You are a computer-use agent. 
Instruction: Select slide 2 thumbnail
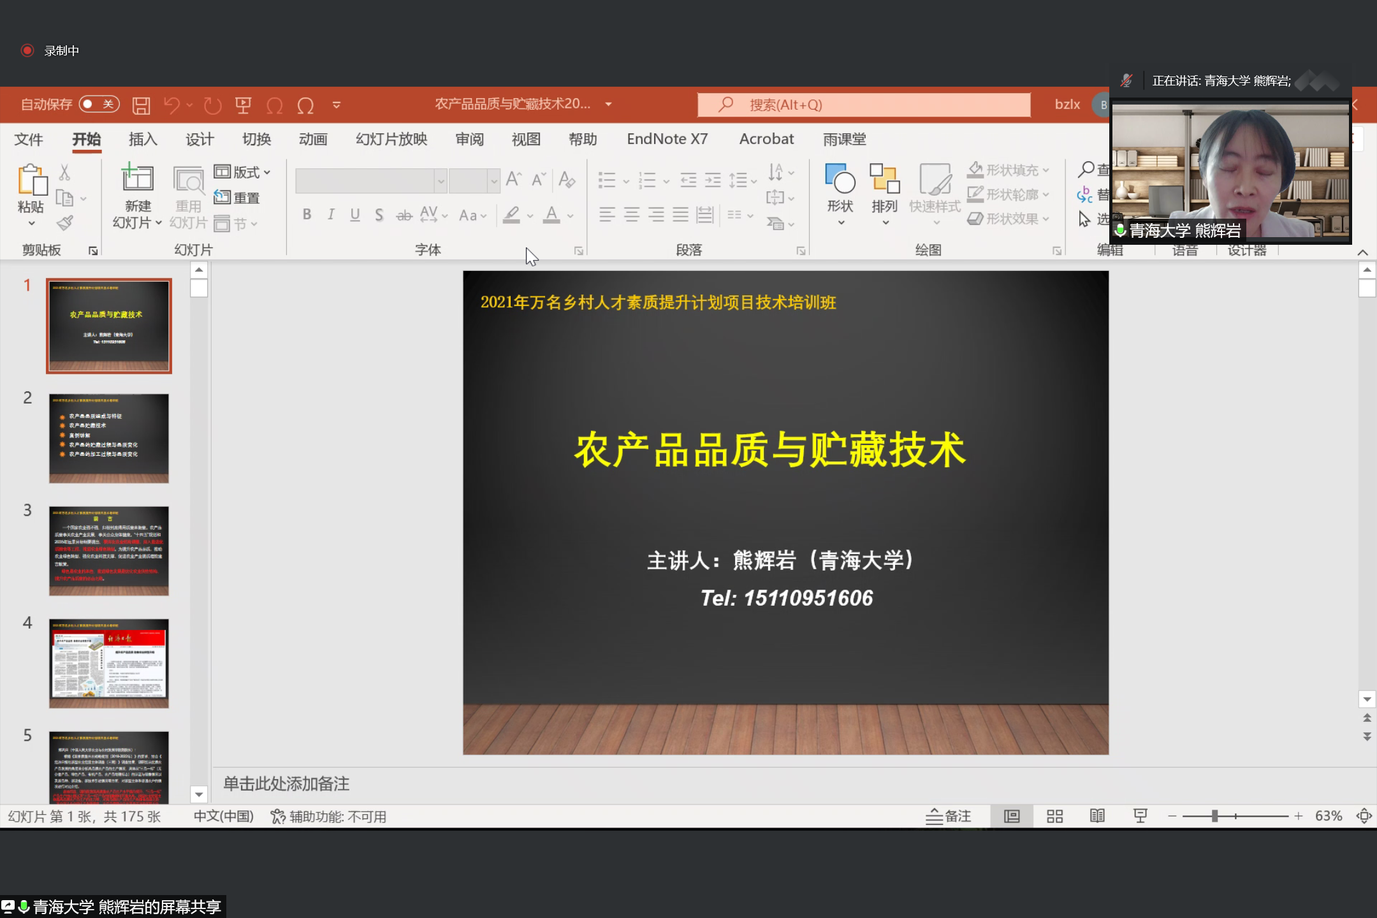109,439
